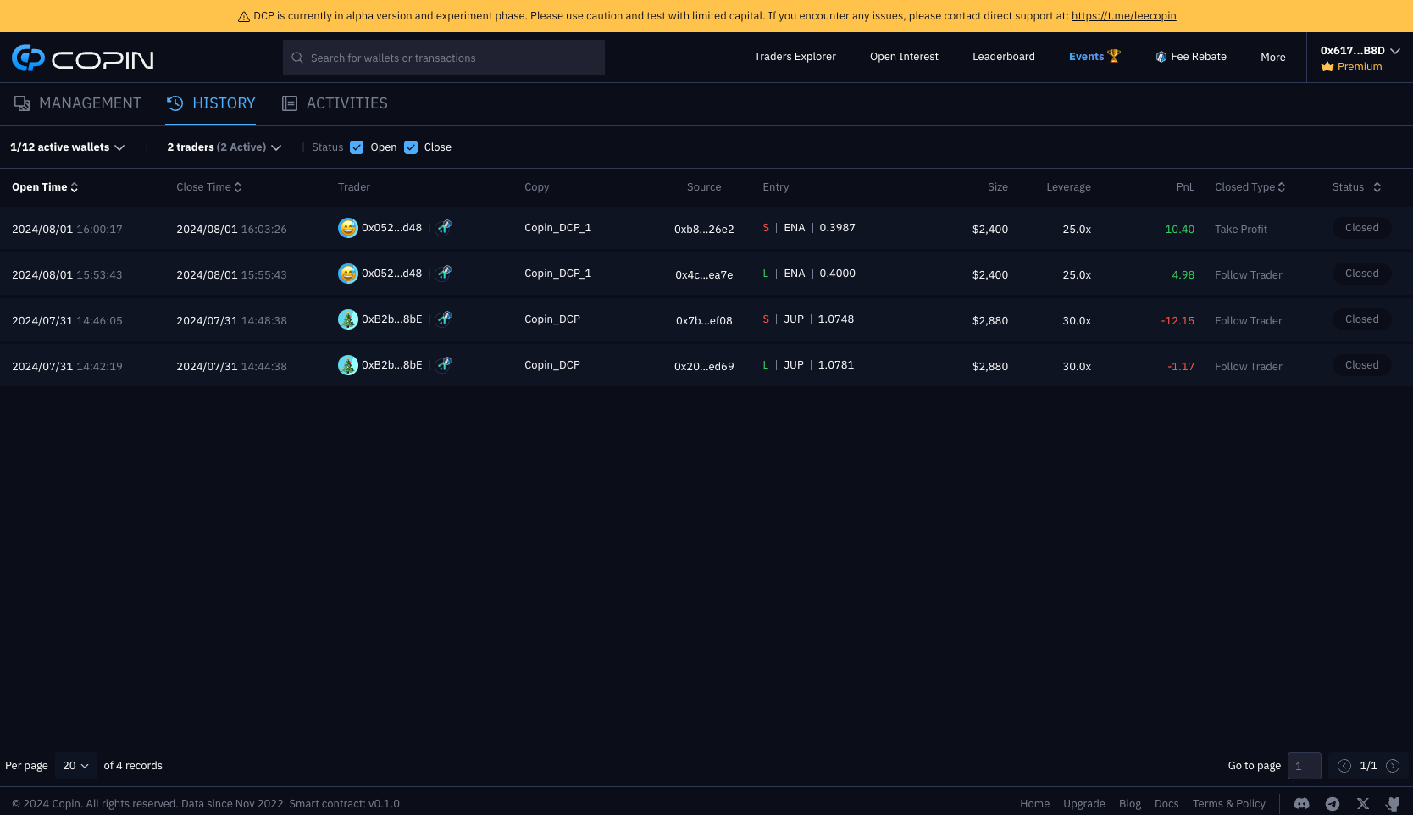The image size is (1413, 815).
Task: Click protocol icon in 16:00:17 row
Action: coord(444,227)
